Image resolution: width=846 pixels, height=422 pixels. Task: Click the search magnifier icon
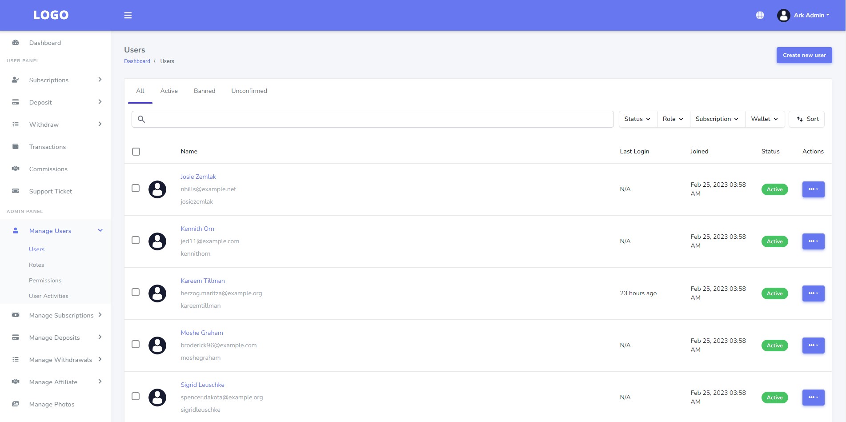tap(141, 119)
